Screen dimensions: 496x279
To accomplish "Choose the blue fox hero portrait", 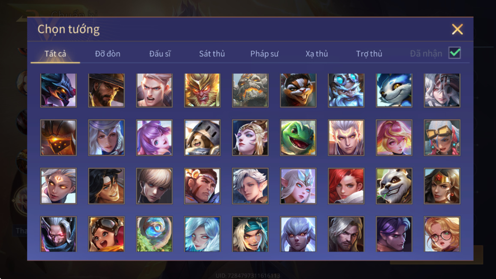I will pyautogui.click(x=394, y=90).
